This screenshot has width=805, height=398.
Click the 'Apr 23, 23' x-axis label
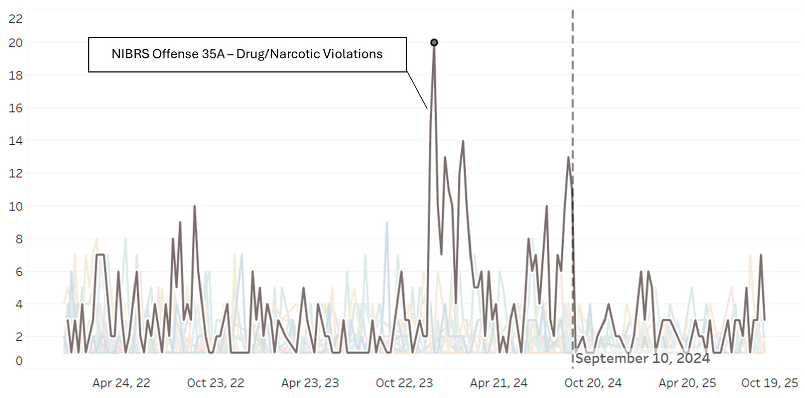[310, 383]
